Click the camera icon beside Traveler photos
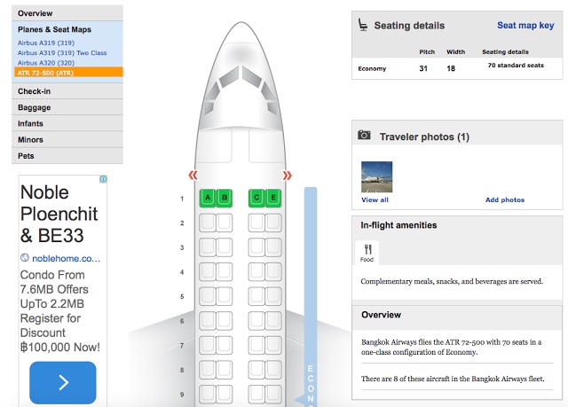The height and width of the screenshot is (407, 568). pyautogui.click(x=364, y=136)
